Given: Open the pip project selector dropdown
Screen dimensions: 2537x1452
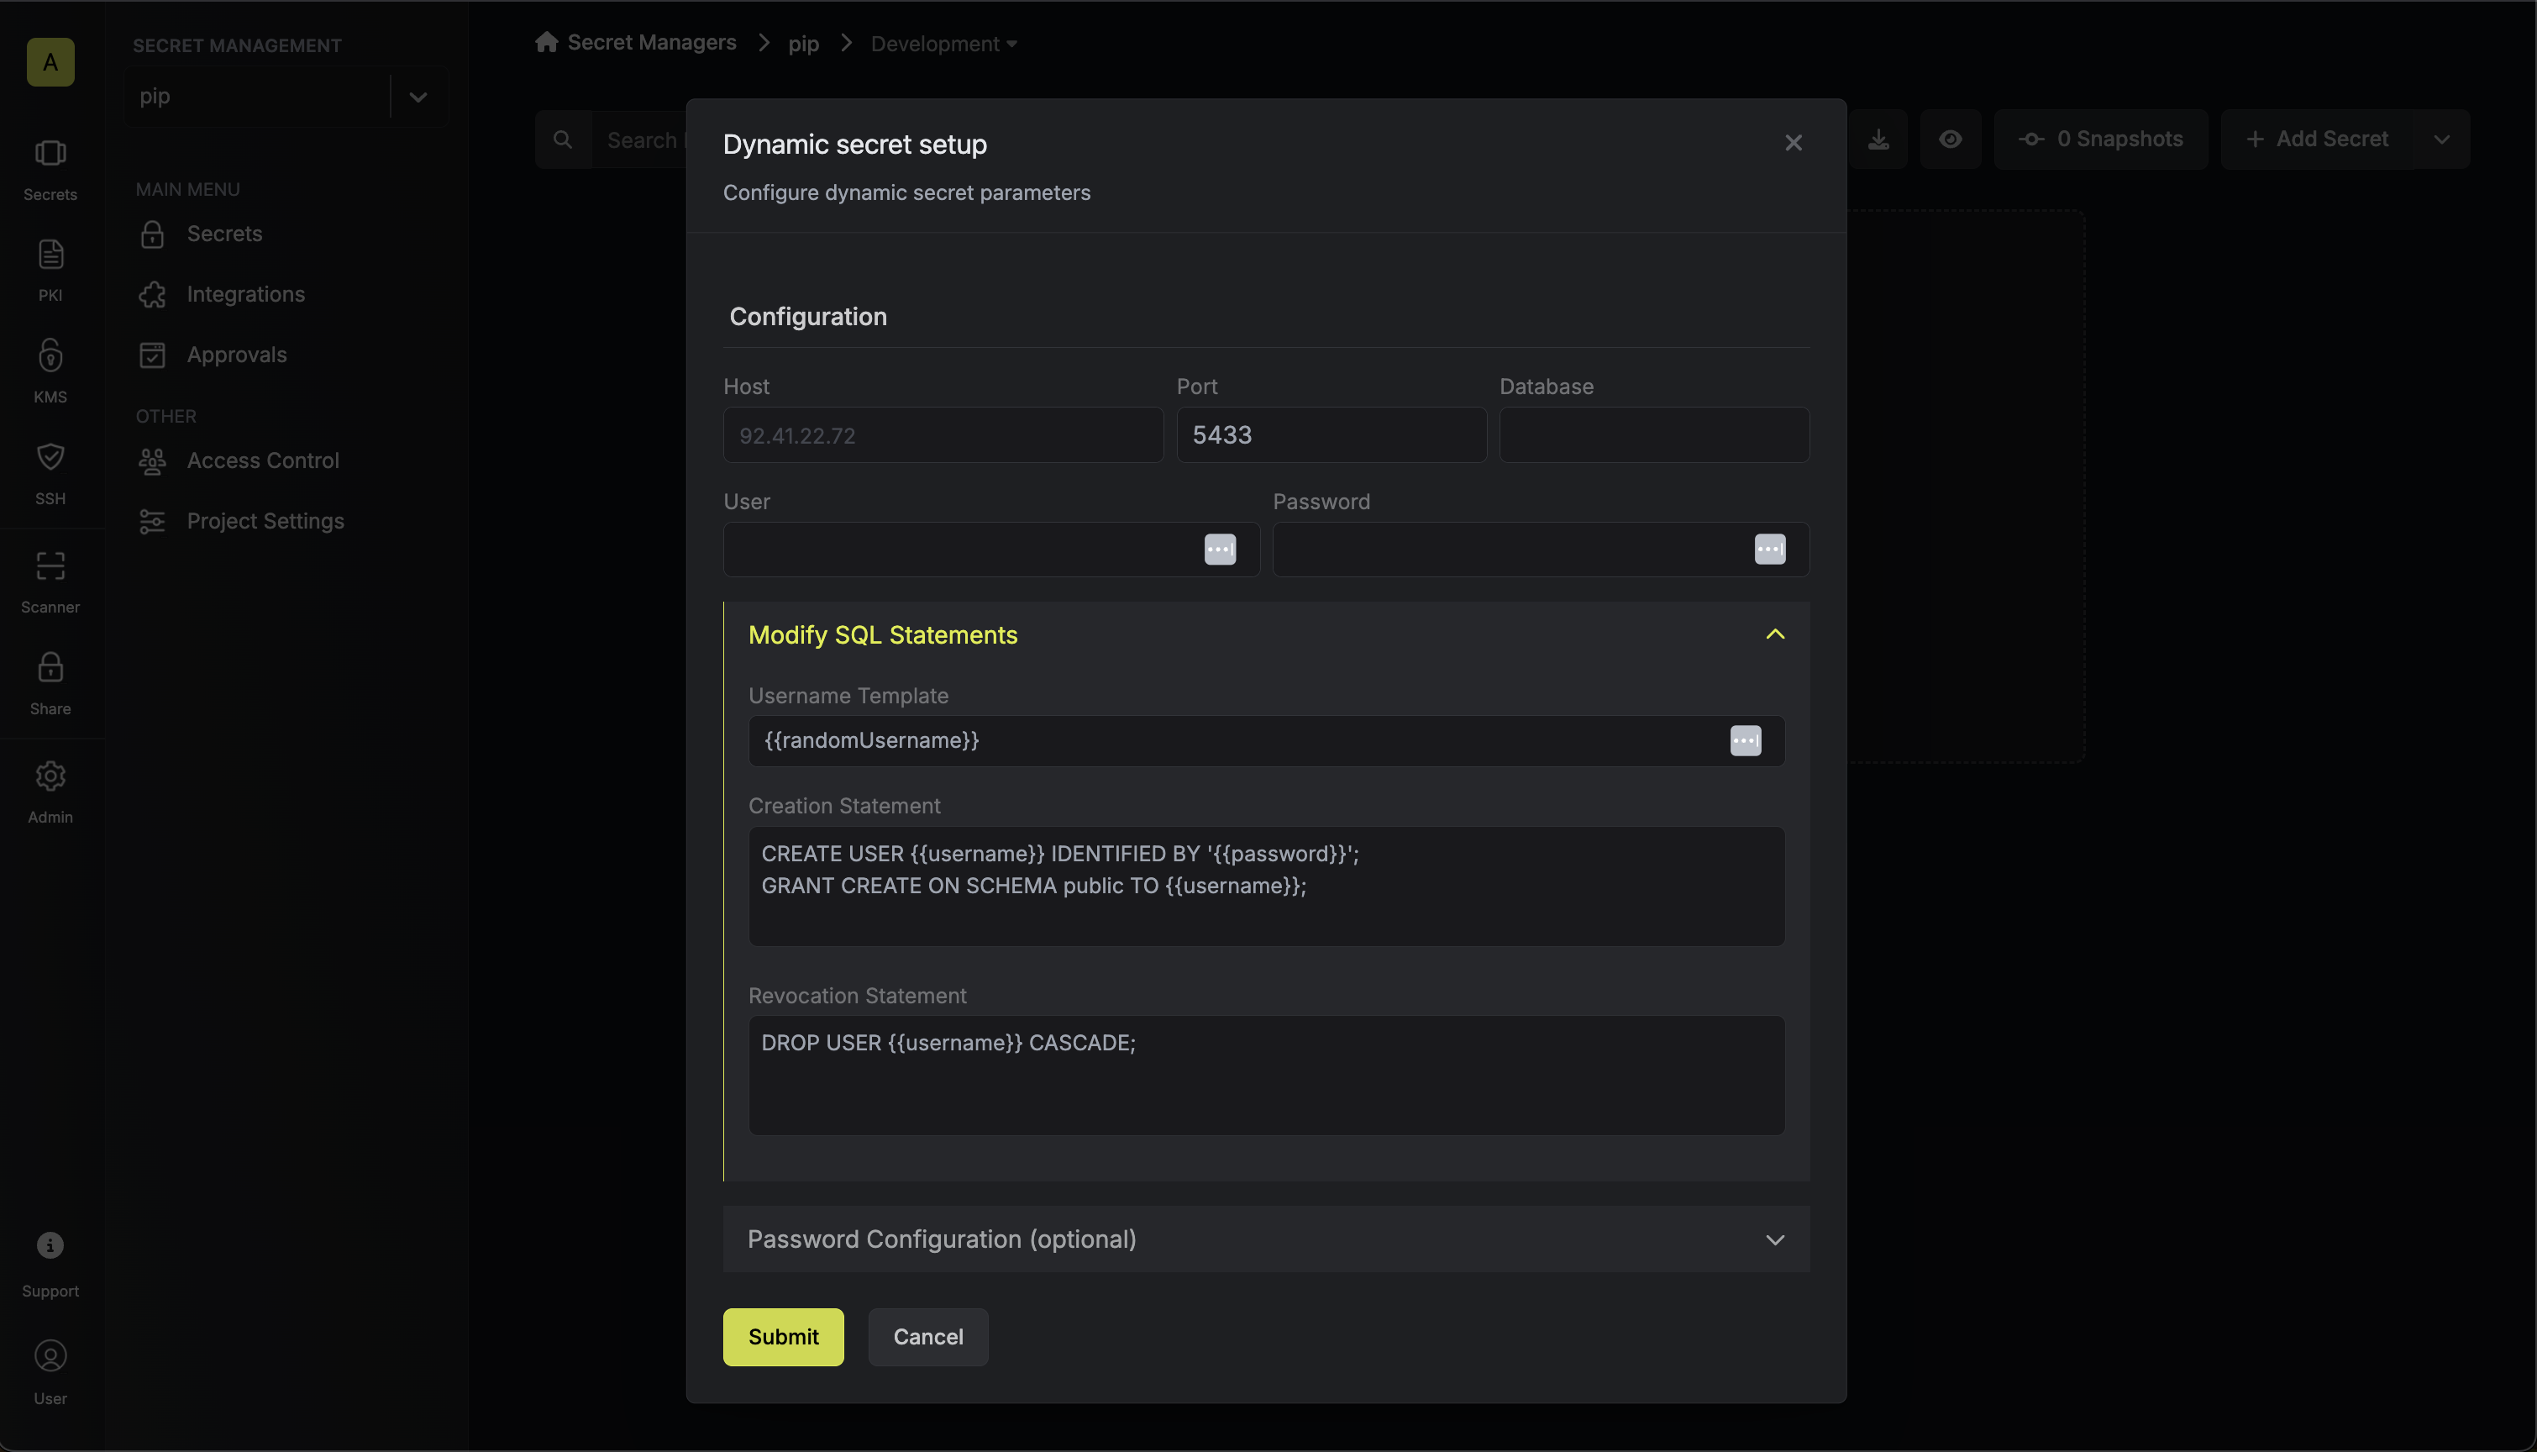Looking at the screenshot, I should (286, 97).
